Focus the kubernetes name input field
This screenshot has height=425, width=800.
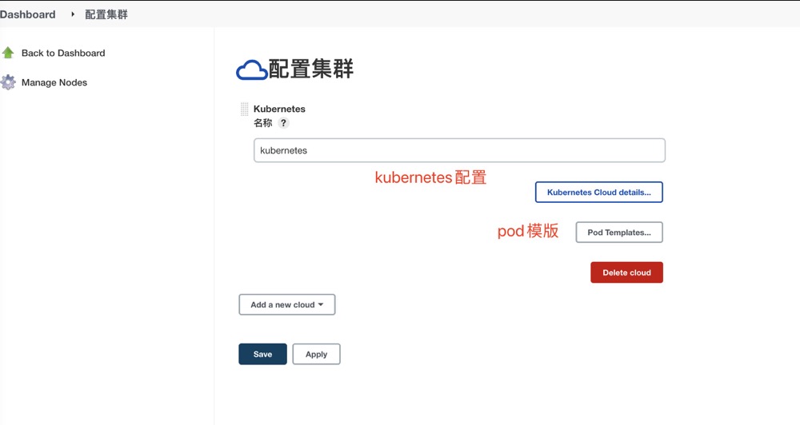click(x=459, y=150)
